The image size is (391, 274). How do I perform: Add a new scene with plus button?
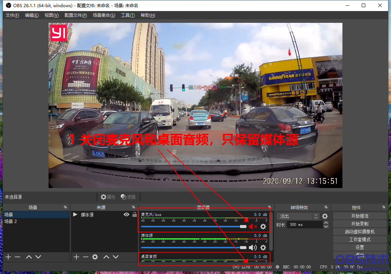8,257
